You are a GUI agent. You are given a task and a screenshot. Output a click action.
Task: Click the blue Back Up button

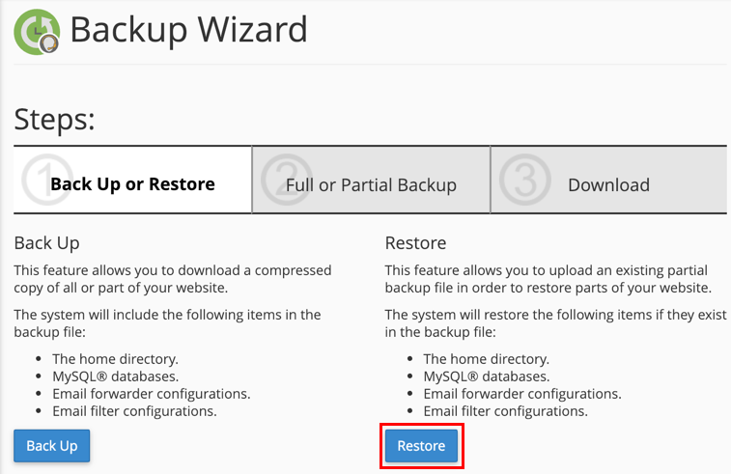coord(52,446)
